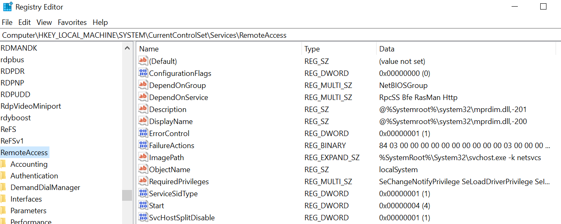
Task: Click in the registry path address bar
Action: 280,35
